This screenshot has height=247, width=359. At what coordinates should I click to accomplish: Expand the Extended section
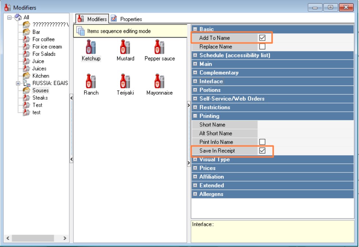195,185
